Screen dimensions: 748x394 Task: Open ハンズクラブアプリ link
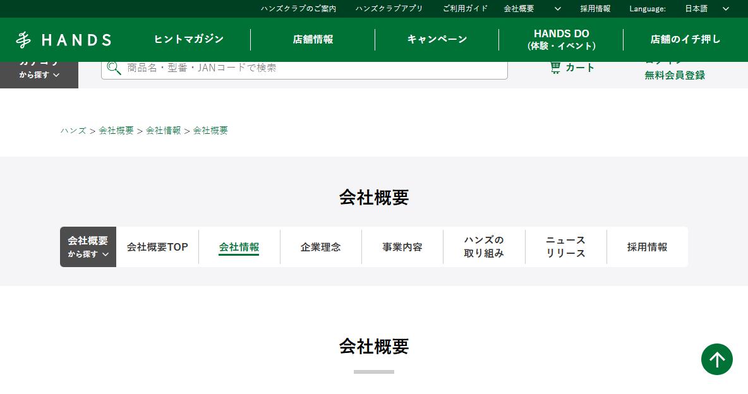tap(389, 9)
